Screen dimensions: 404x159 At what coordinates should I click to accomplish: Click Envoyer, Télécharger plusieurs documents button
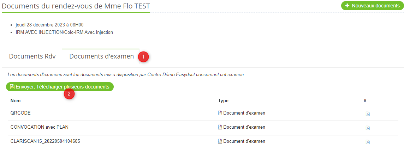[x=60, y=87]
